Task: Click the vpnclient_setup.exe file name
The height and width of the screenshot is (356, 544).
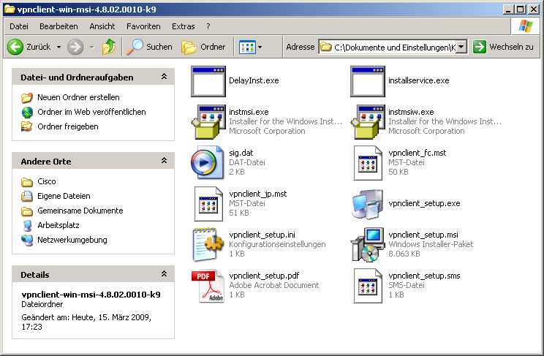Action: tap(424, 203)
